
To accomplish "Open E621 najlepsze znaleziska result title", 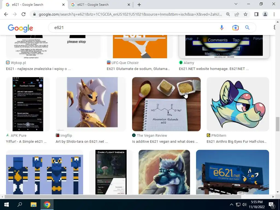I will 38,69.
